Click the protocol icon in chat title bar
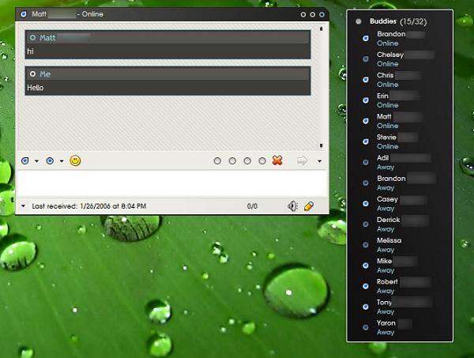This screenshot has height=358, width=474. point(23,14)
